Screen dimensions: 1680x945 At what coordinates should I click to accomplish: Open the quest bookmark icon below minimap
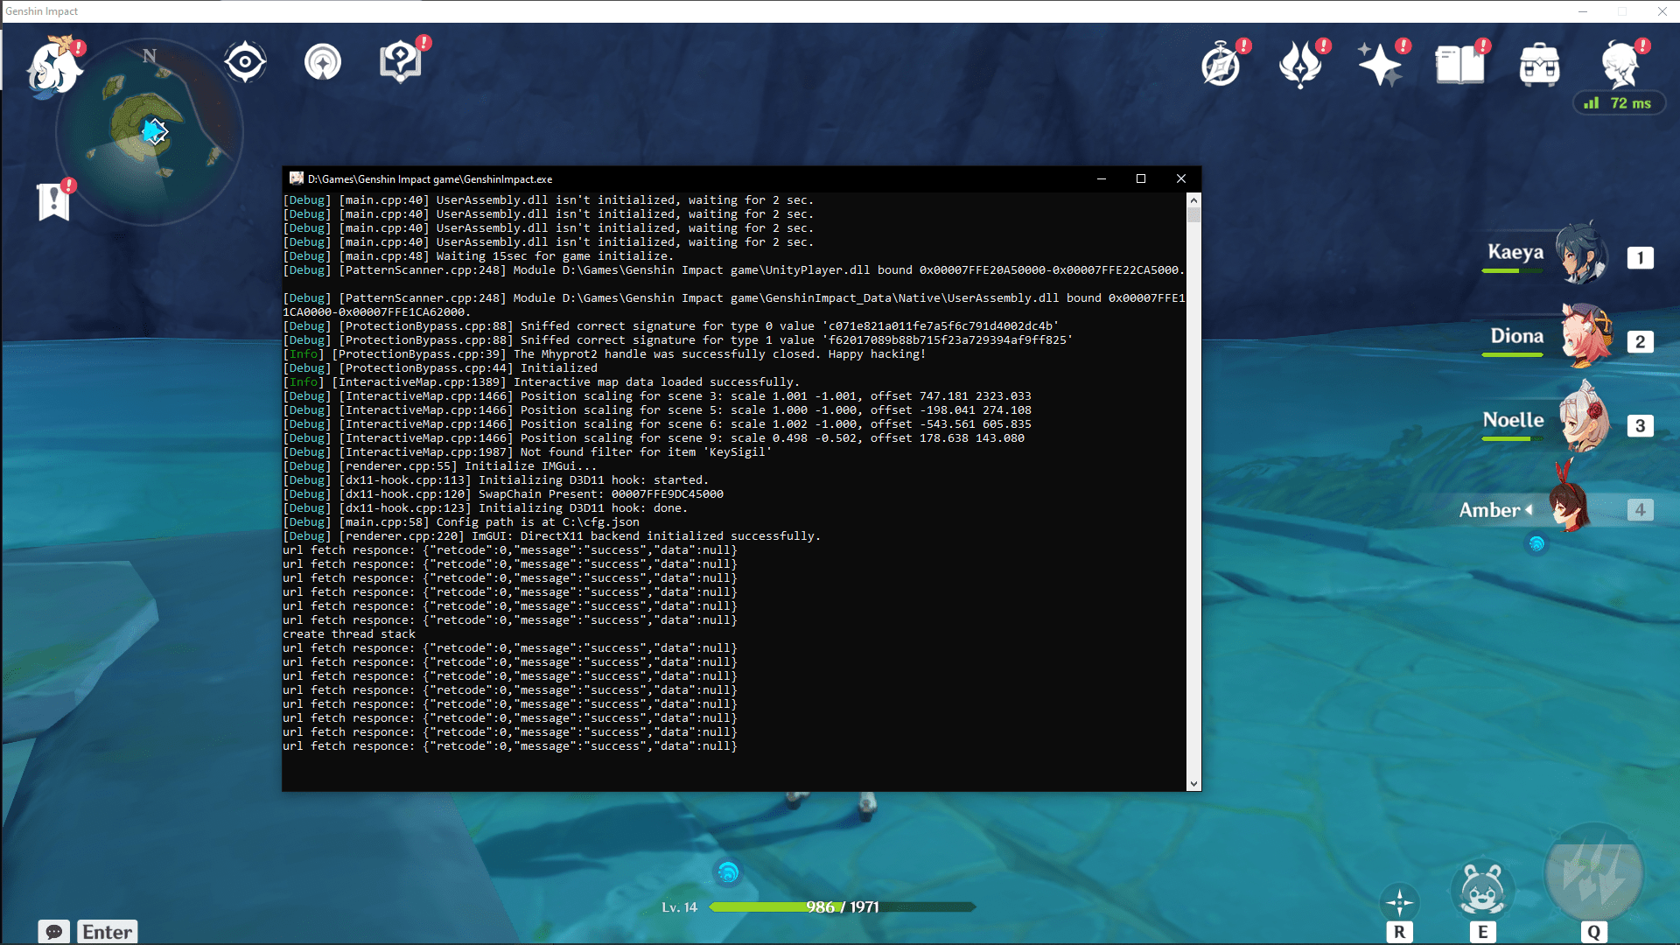(54, 201)
